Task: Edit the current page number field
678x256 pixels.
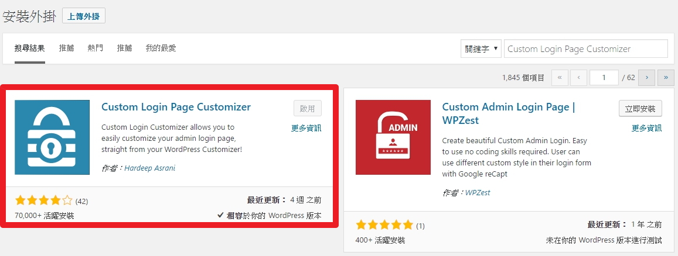Action: pos(604,78)
